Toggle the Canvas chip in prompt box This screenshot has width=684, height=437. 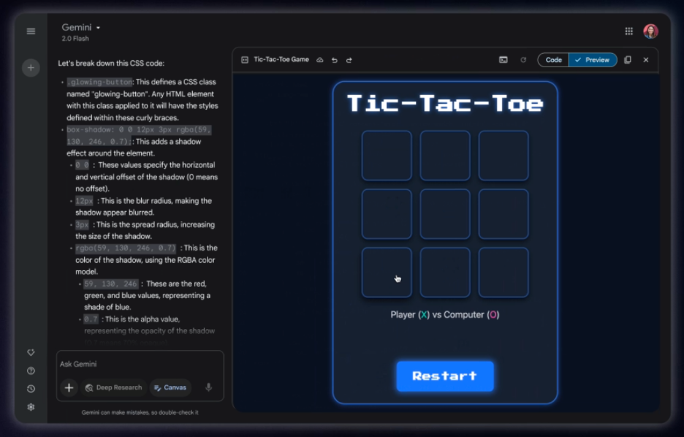pos(170,388)
